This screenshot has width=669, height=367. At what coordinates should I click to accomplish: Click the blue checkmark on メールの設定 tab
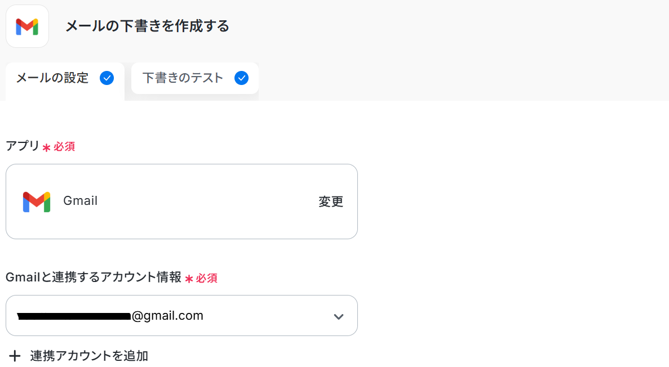(x=107, y=78)
